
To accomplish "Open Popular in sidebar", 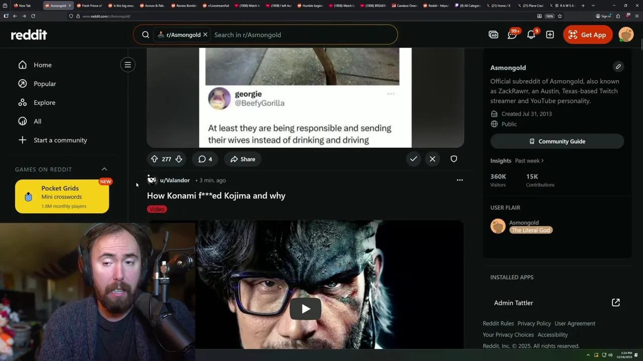I will pos(45,84).
